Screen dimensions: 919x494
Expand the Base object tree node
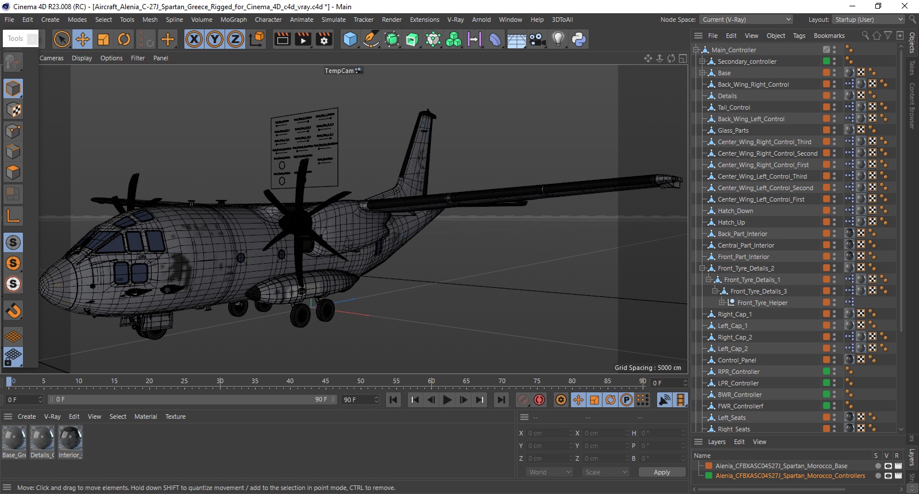tap(702, 73)
